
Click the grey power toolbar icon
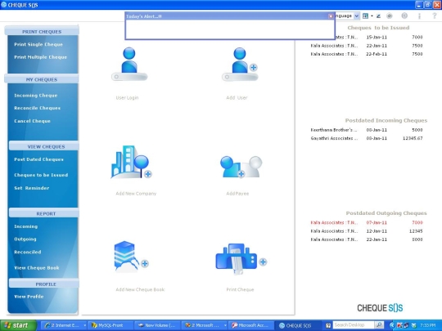point(404,16)
